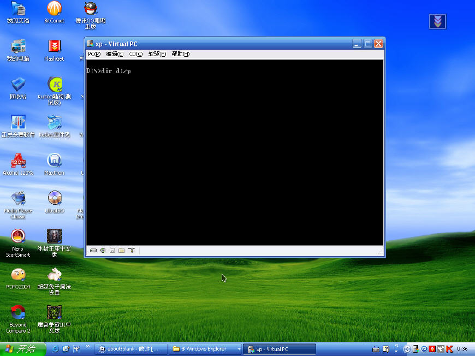Select the 冰封王座中文版 game icon

(54, 244)
